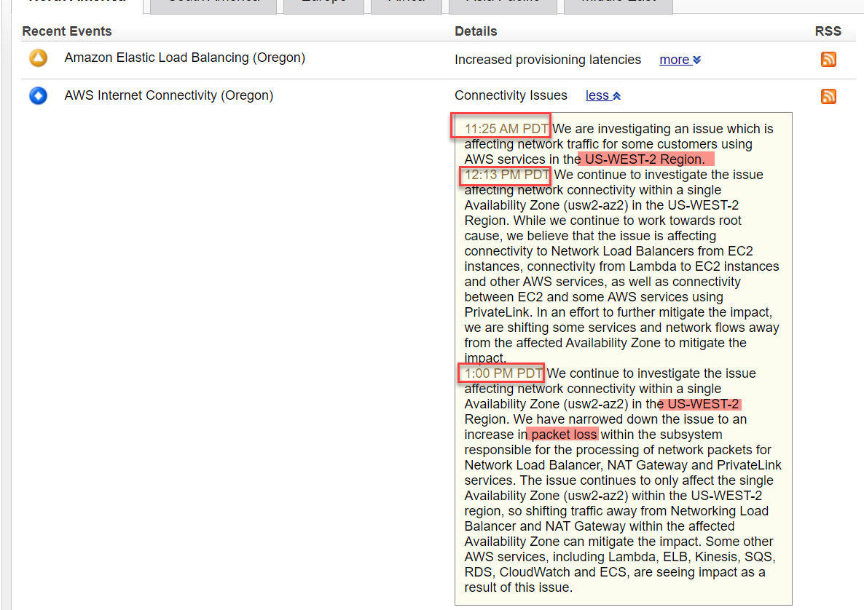Click the "Connectivity Issues" detail text
This screenshot has height=610, width=864.
(511, 95)
